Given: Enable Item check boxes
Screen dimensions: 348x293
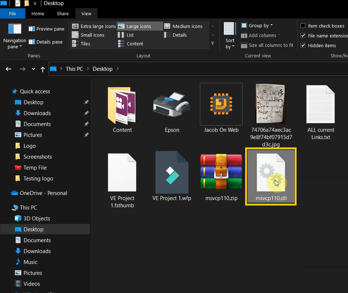Looking at the screenshot, I should [303, 25].
